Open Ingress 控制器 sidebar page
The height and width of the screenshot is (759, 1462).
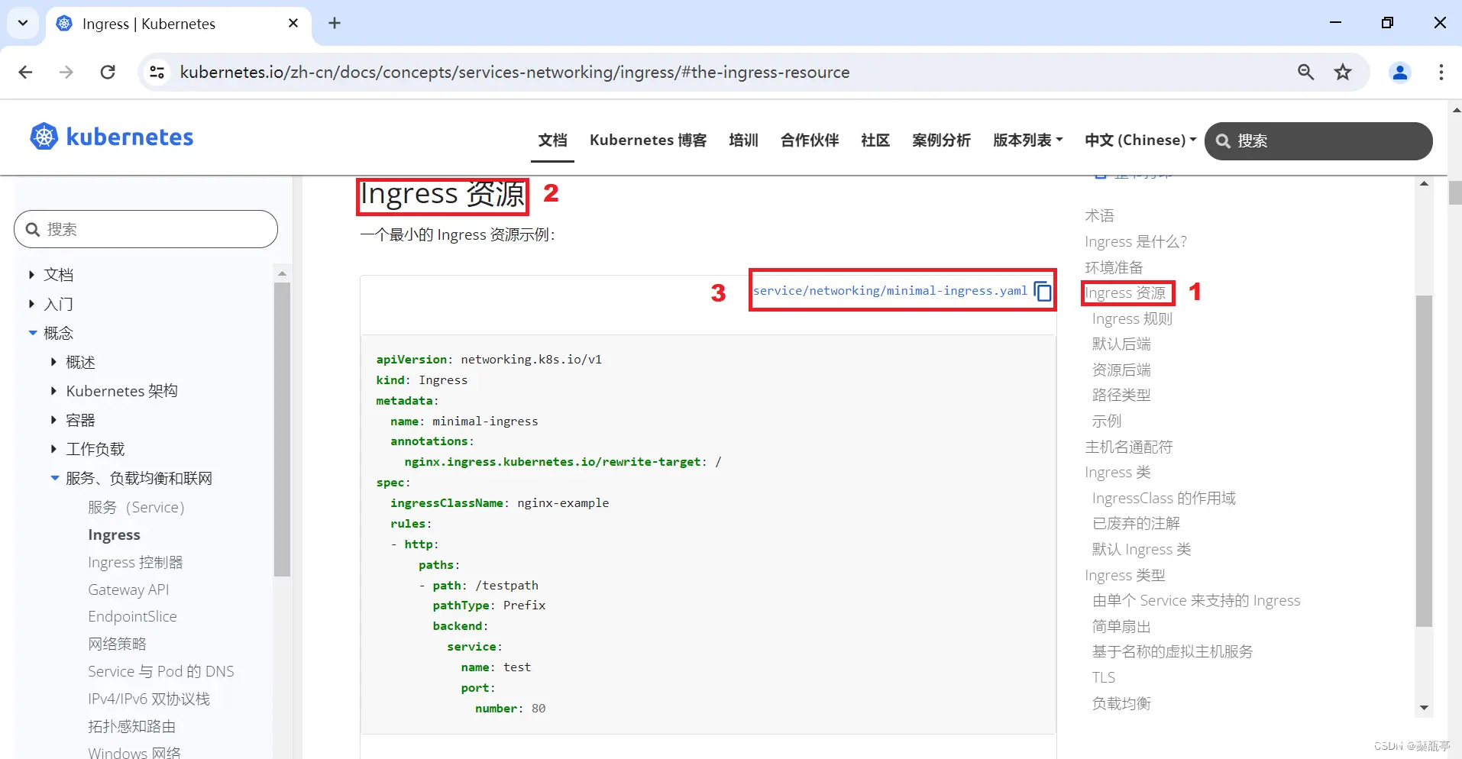135,562
